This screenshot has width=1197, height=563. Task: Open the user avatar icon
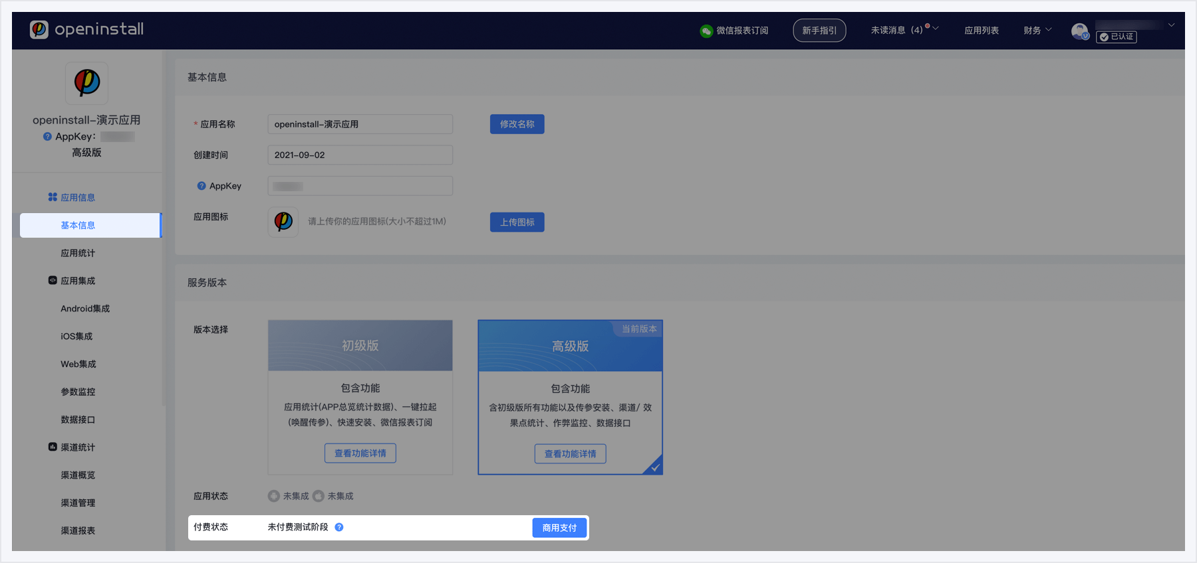coord(1080,31)
